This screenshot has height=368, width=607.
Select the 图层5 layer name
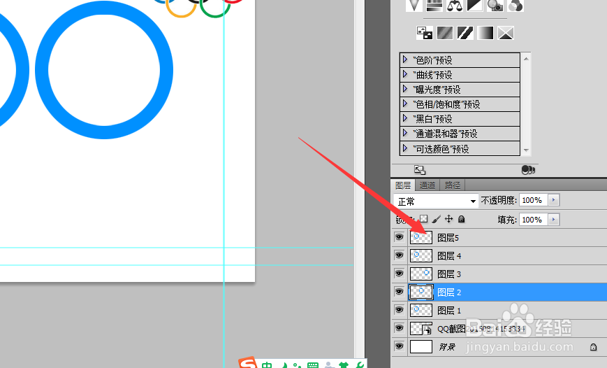(448, 238)
